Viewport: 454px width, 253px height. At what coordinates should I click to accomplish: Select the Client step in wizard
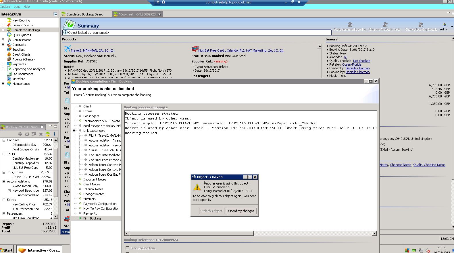coord(87,106)
